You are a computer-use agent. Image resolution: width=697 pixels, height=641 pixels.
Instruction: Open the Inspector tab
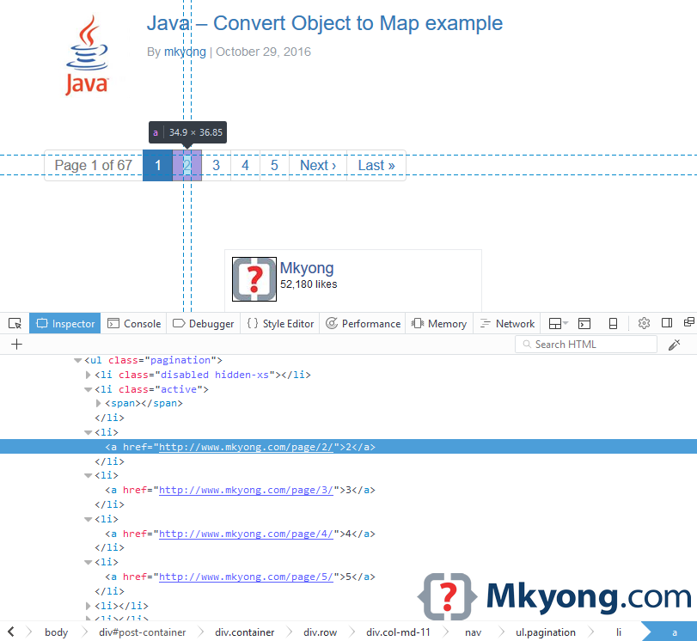point(65,324)
